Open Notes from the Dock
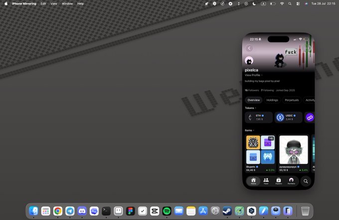Screen dimensions: 339x220 pyautogui.click(x=191, y=211)
